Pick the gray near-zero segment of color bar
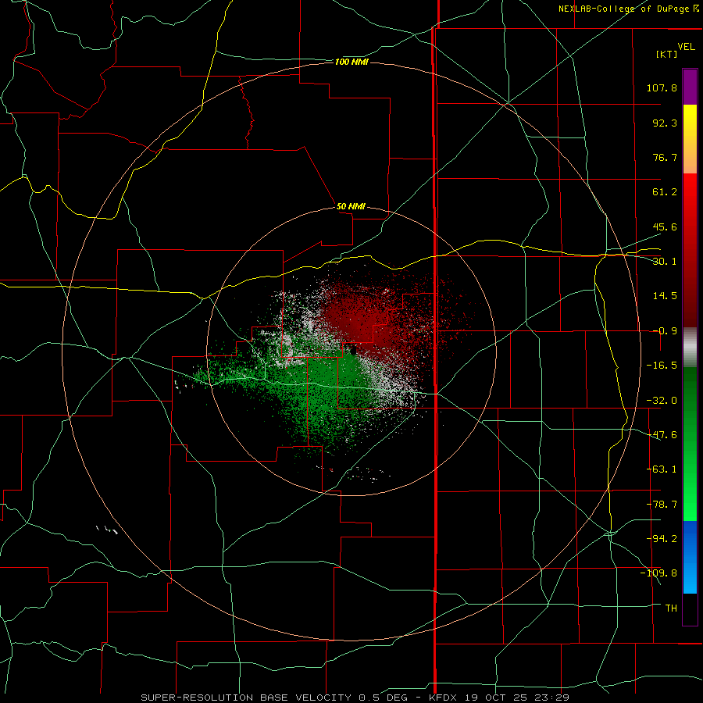The image size is (703, 703). (690, 348)
